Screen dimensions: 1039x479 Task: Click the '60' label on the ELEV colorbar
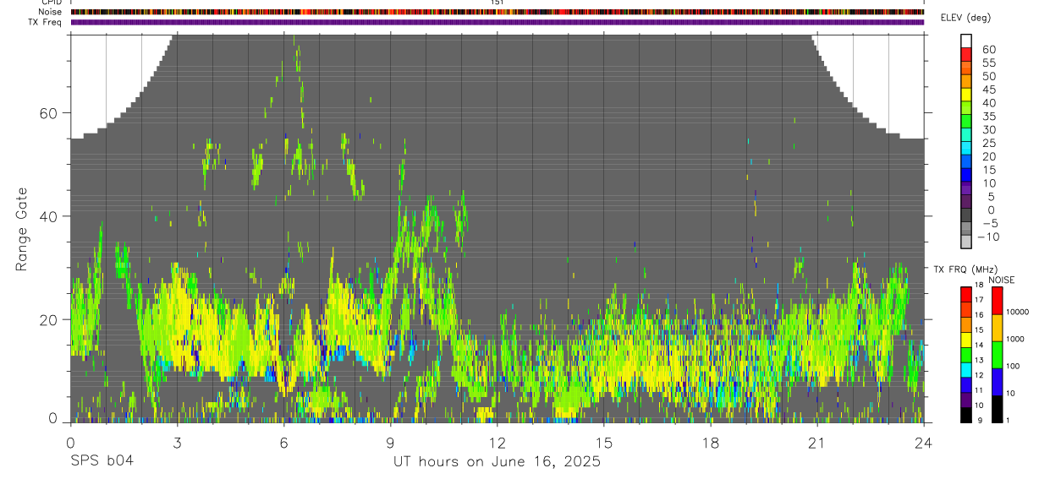(989, 50)
